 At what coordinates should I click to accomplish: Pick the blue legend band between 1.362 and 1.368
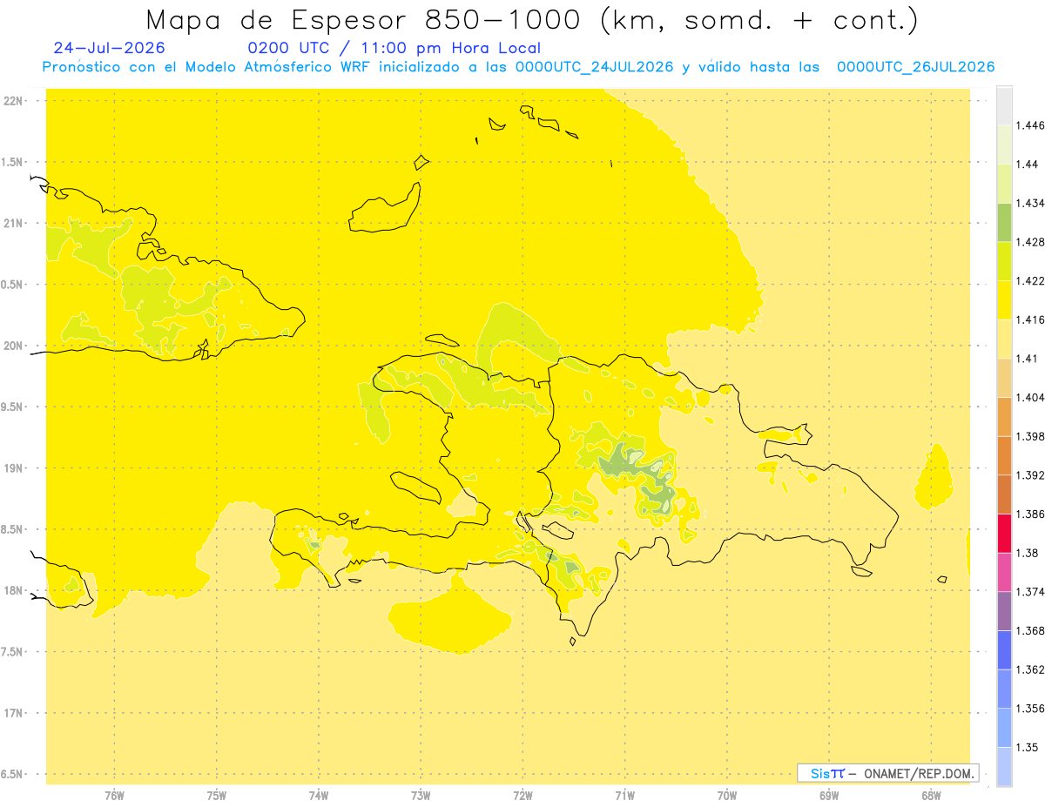[1004, 649]
